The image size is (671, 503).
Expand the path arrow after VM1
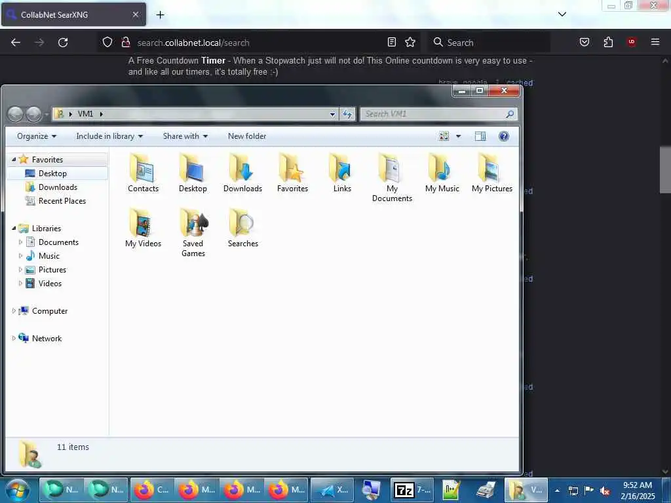coord(102,114)
